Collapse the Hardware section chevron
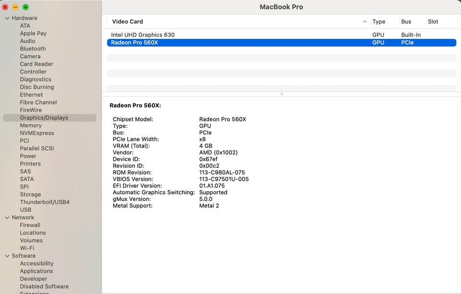Screen dimensions: 461x294 coord(7,18)
